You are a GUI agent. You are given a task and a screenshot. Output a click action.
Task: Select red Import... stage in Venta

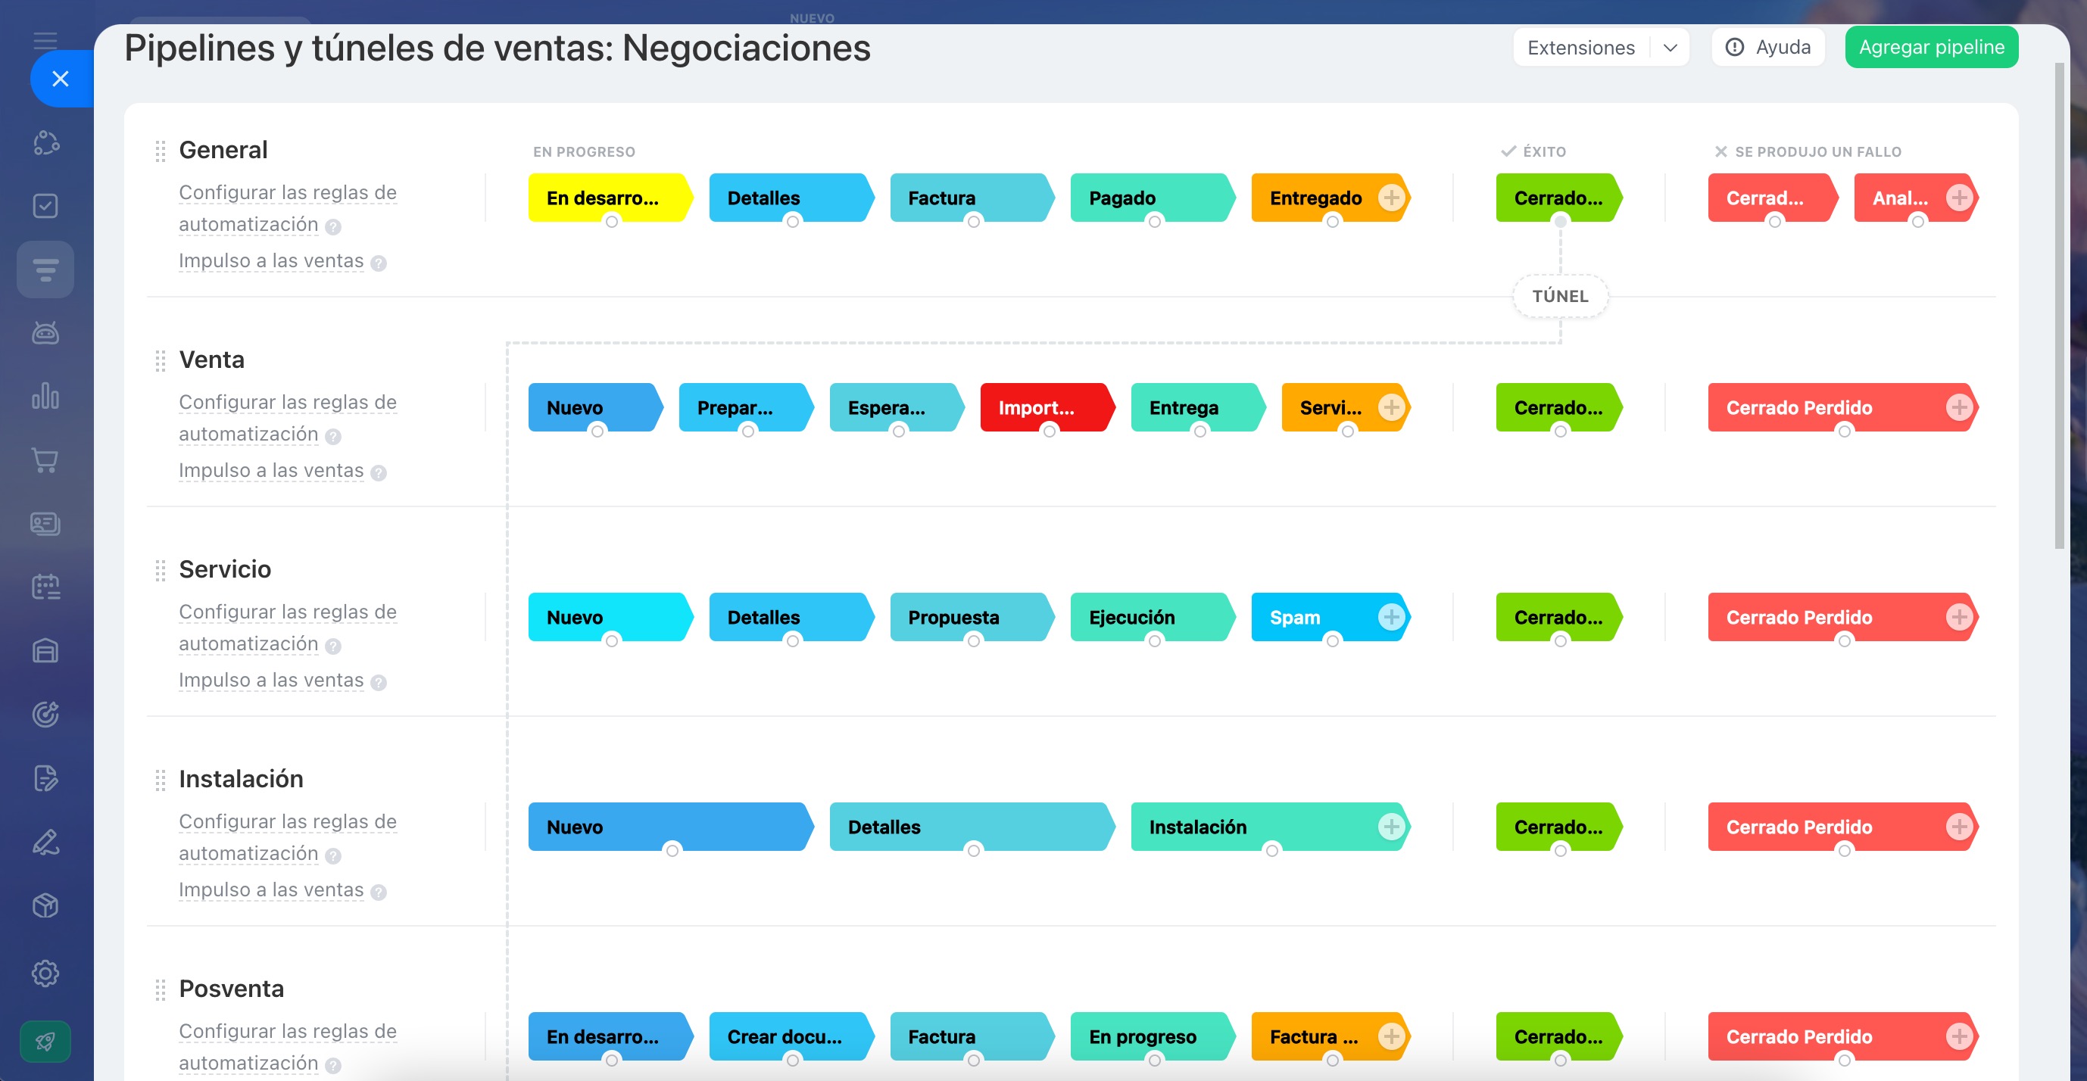coord(1047,407)
